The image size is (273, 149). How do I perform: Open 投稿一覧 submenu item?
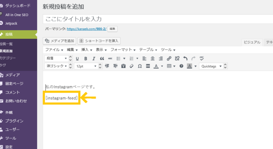(x=6, y=44)
